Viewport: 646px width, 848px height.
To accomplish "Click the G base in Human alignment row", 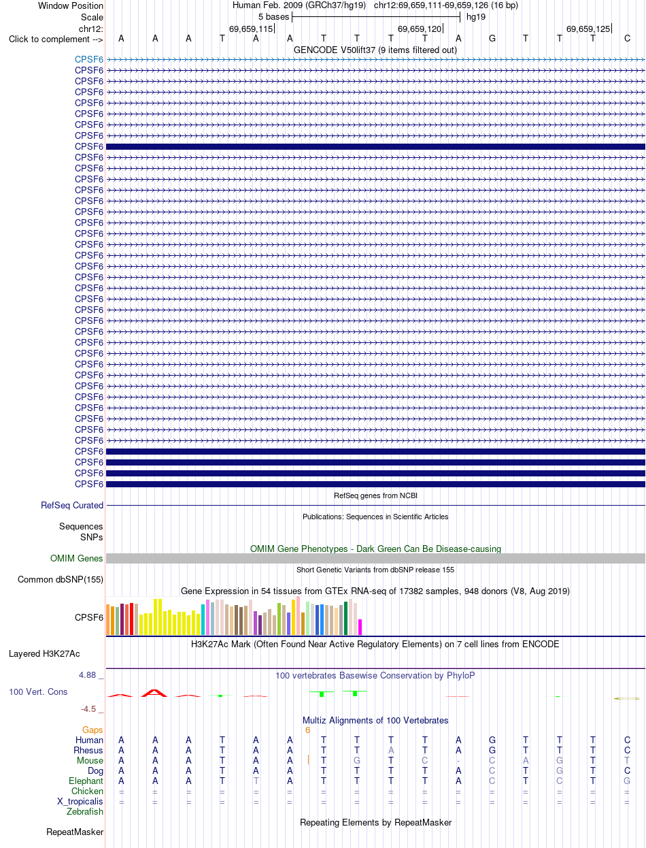I will (x=492, y=740).
